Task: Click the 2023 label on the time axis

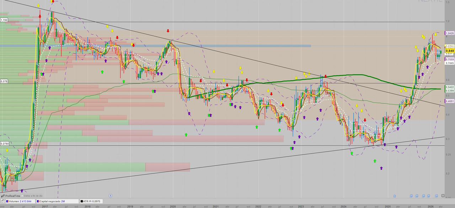Action: pyautogui.click(x=301, y=206)
